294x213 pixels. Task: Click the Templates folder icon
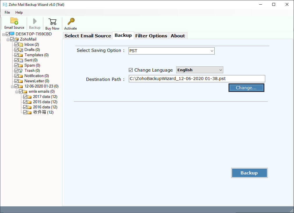click(x=21, y=55)
